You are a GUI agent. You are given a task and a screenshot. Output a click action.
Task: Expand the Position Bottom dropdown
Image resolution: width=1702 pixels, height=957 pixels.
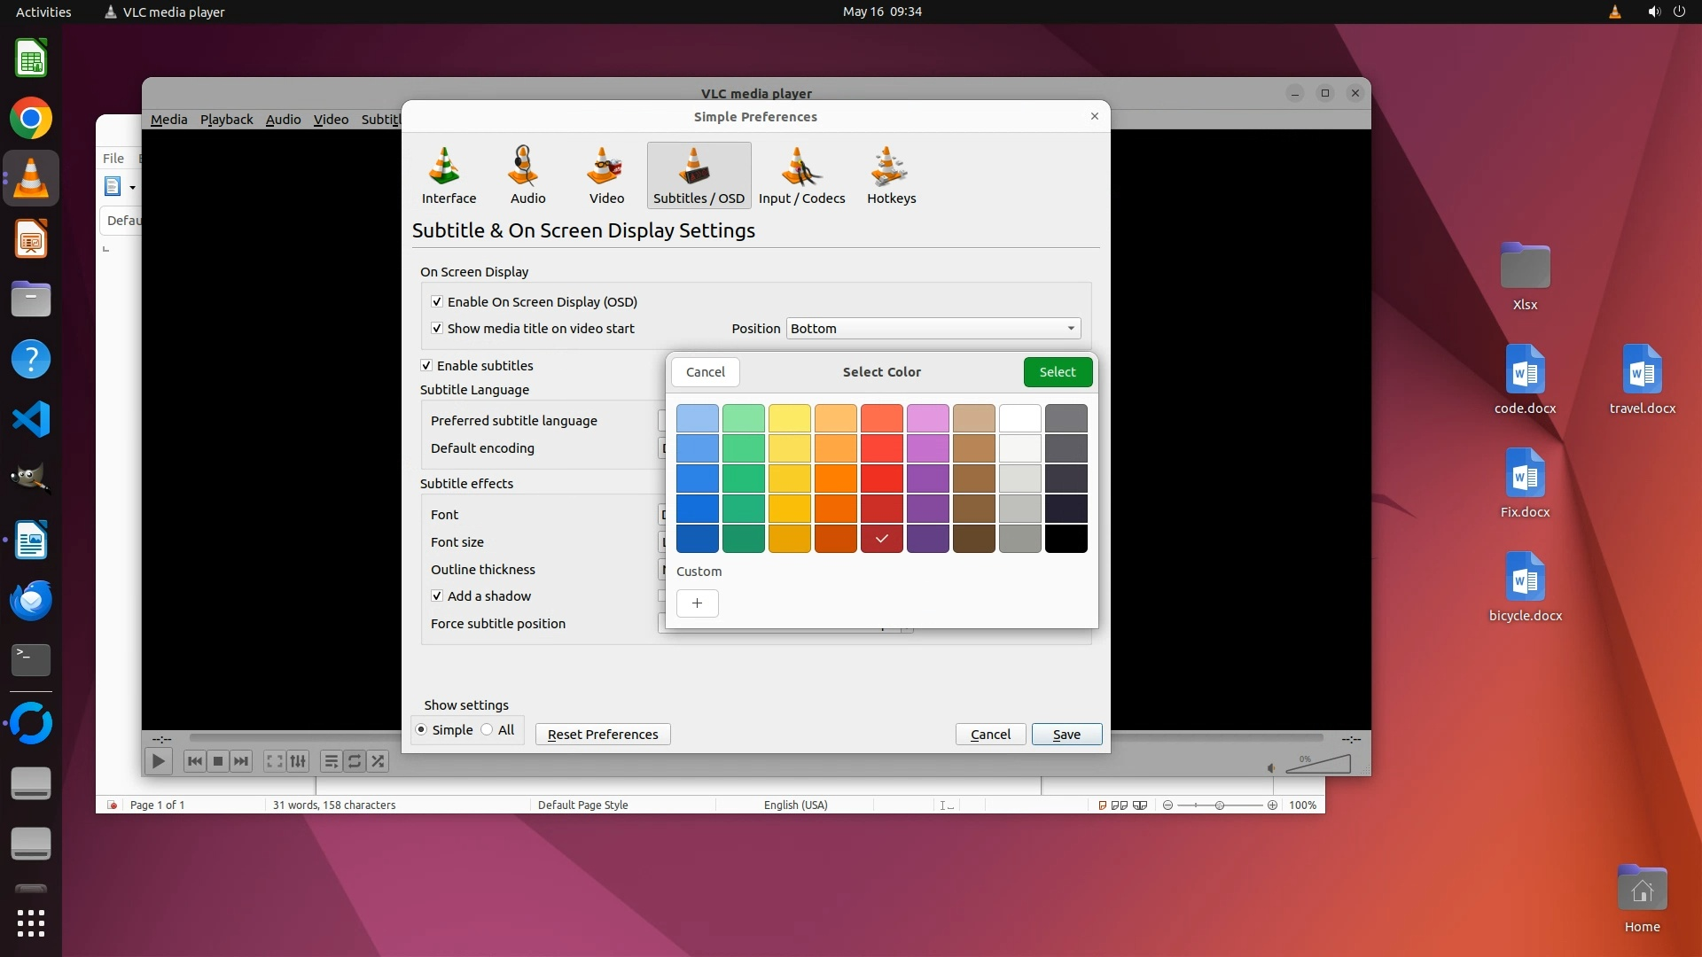point(933,329)
